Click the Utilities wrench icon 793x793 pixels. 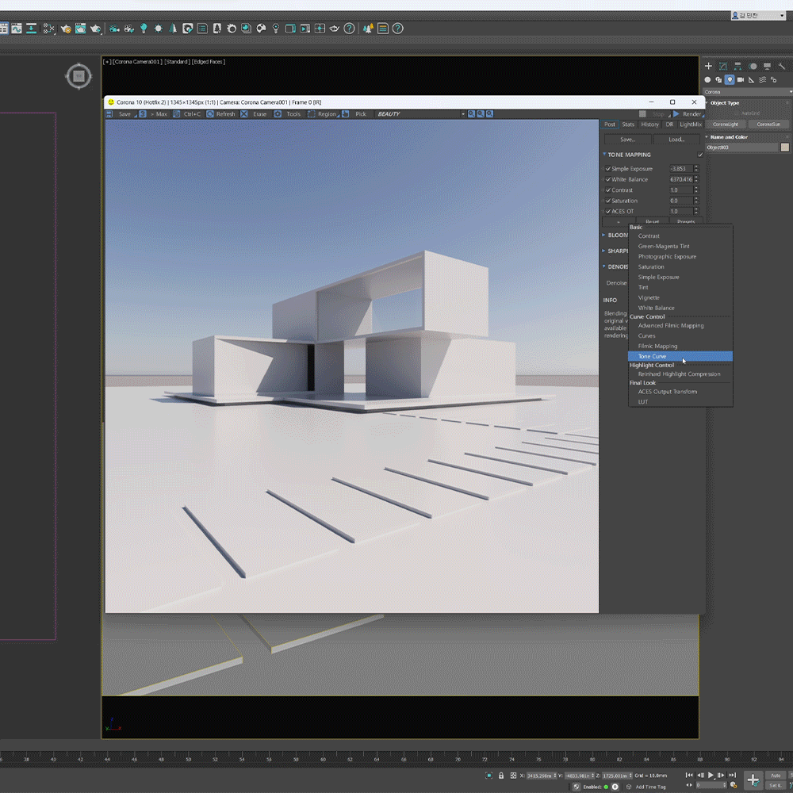(x=782, y=67)
